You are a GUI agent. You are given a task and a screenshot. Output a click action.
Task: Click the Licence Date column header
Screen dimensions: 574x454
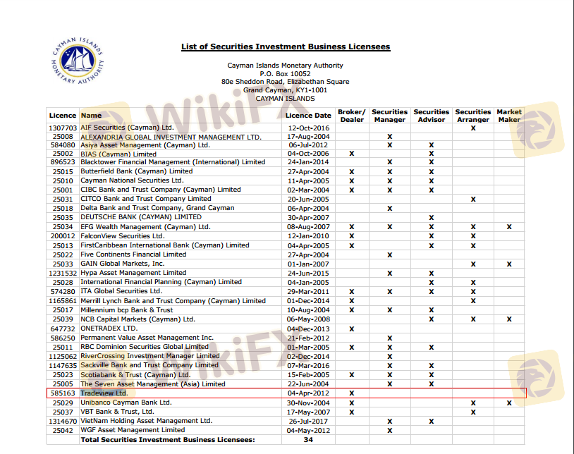[308, 116]
